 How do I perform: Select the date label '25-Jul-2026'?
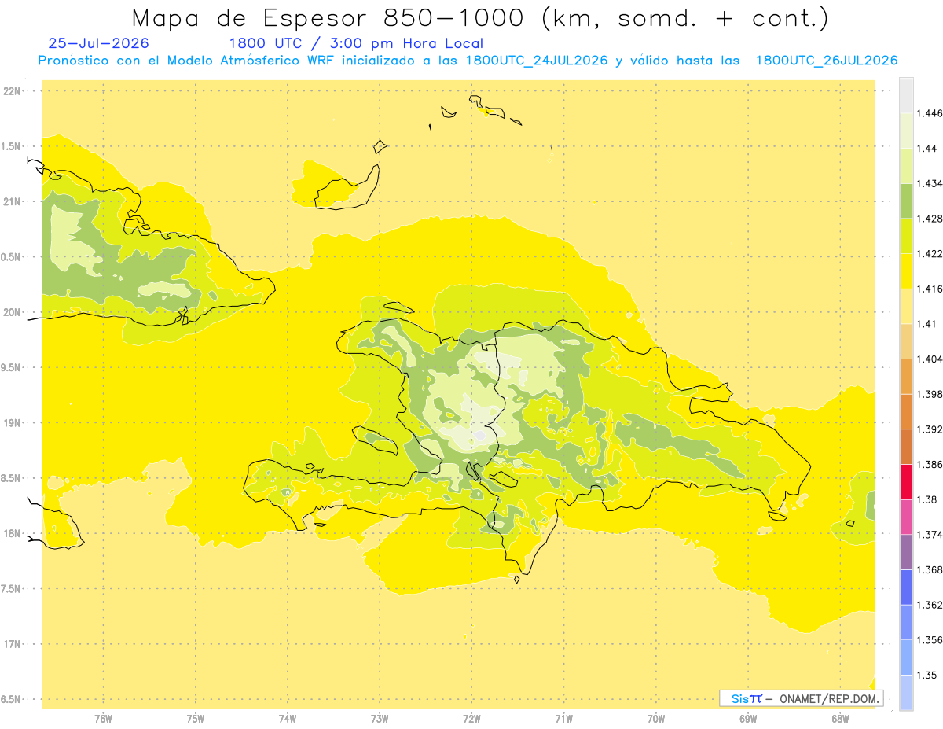pos(98,43)
